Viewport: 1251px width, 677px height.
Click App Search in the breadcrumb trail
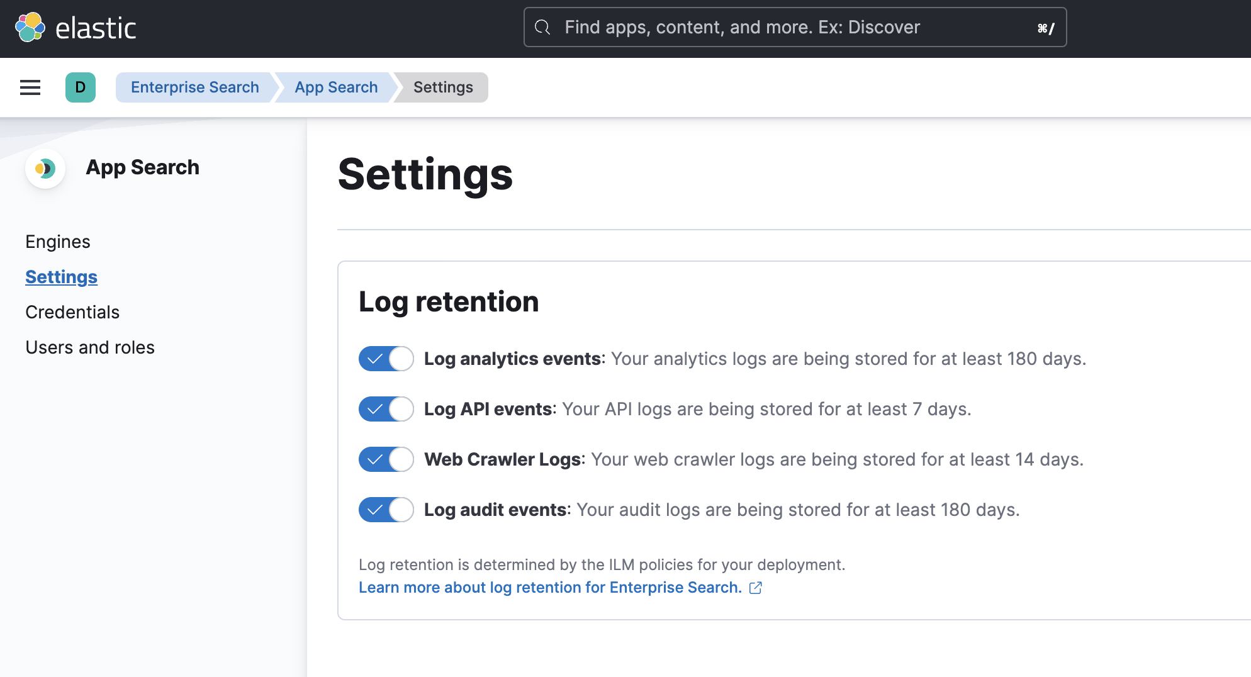point(336,87)
